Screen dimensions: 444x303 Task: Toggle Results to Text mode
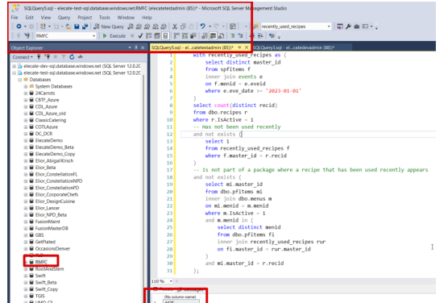click(x=205, y=35)
